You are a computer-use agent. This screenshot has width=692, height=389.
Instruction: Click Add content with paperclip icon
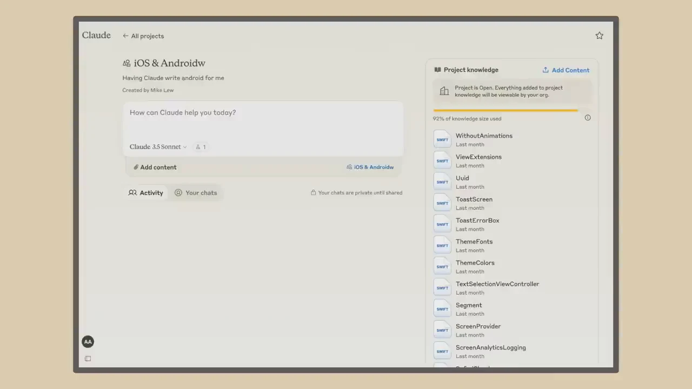pyautogui.click(x=155, y=167)
